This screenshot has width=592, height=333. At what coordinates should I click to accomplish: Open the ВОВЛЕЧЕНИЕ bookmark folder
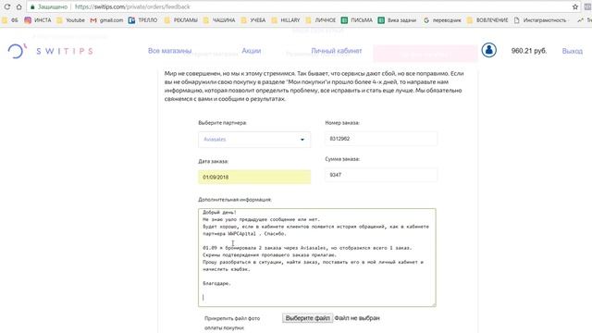[488, 20]
